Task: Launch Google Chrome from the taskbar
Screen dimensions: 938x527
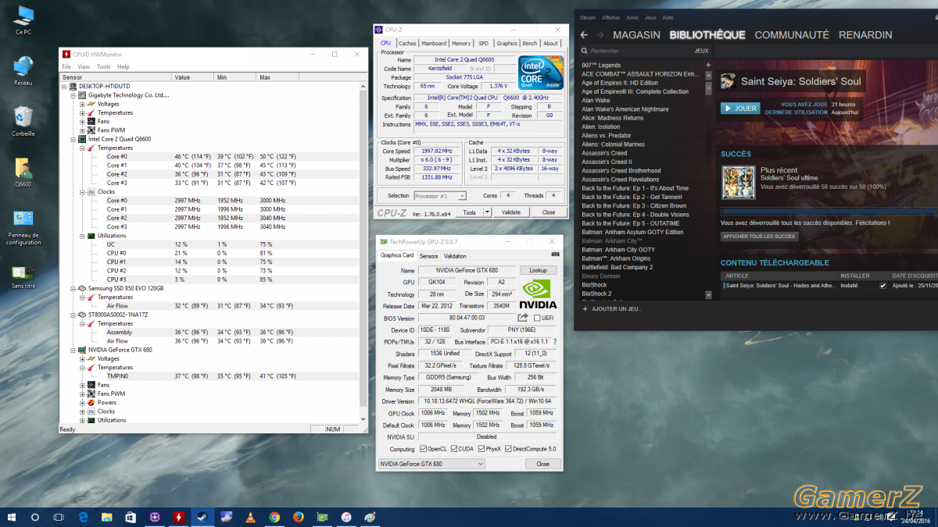Action: pos(274,517)
